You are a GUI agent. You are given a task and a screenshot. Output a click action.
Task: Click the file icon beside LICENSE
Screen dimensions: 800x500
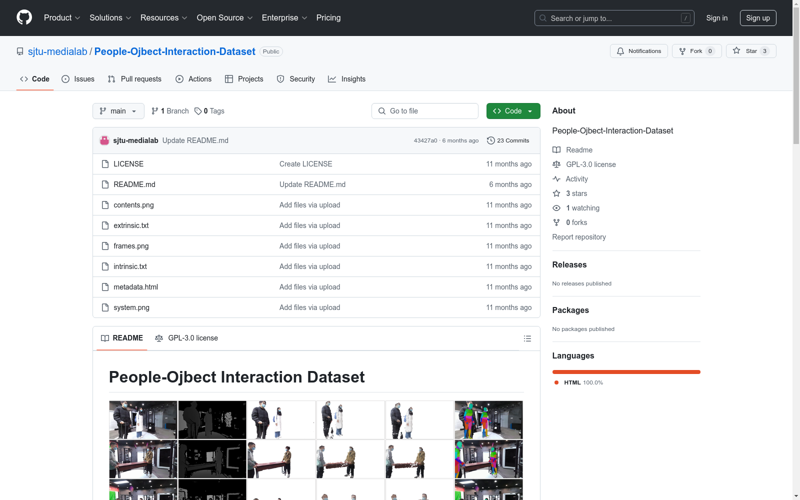pos(105,164)
